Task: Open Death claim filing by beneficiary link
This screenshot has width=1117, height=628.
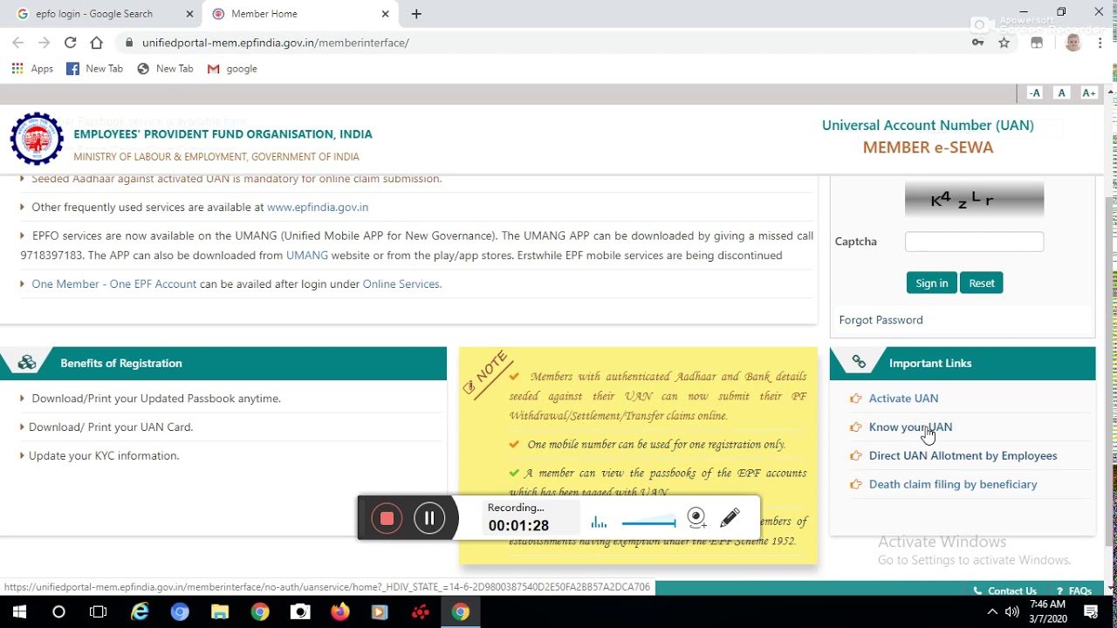Action: (953, 485)
